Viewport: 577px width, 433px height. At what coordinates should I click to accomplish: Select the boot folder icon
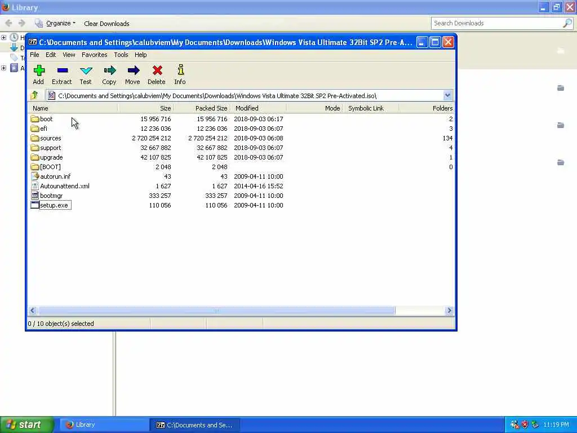pos(35,119)
